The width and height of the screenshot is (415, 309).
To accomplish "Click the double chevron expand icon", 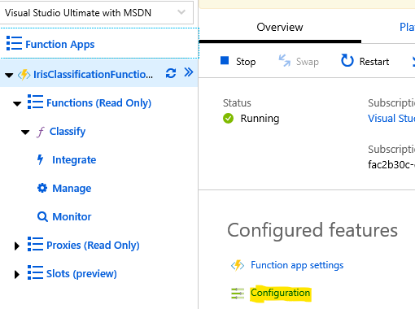I will (189, 72).
